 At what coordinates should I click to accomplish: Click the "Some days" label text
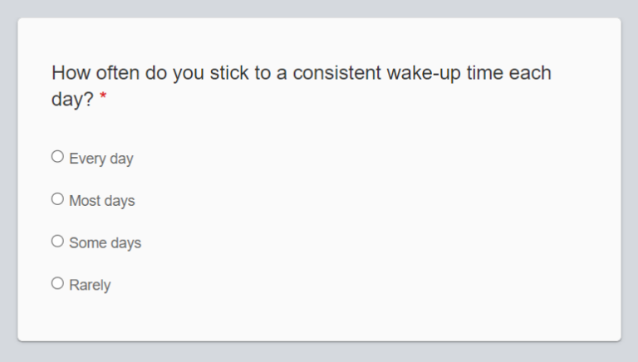(x=106, y=243)
